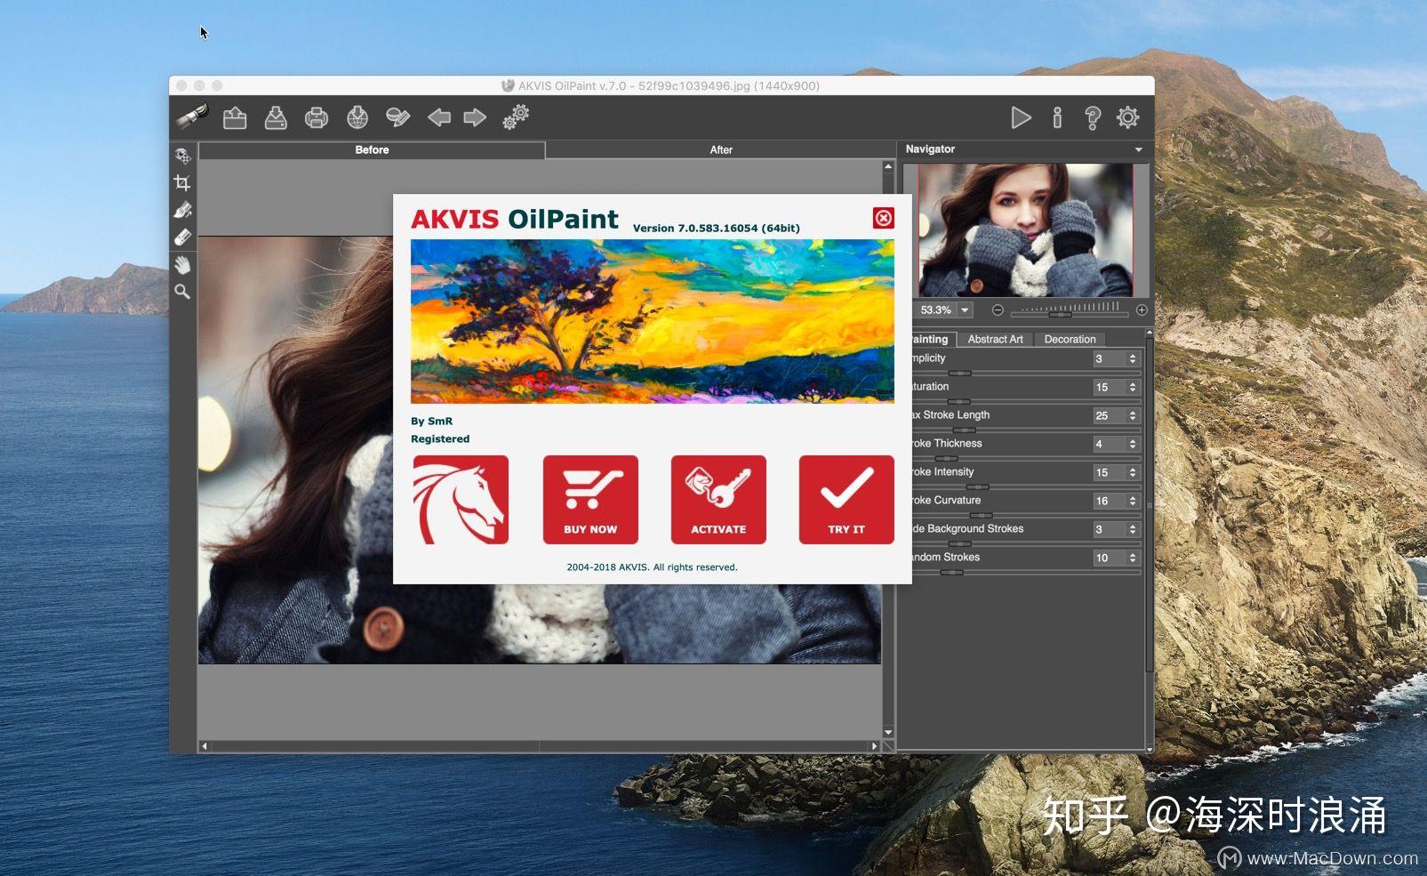Viewport: 1427px width, 876px height.
Task: Open Help using the question mark icon
Action: 1091,117
